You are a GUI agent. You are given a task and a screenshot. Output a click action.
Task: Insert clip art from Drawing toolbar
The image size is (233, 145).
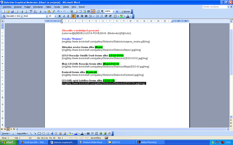point(60,133)
